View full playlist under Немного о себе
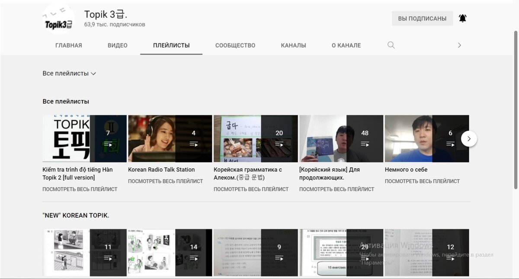Image resolution: width=519 pixels, height=279 pixels. tap(423, 181)
